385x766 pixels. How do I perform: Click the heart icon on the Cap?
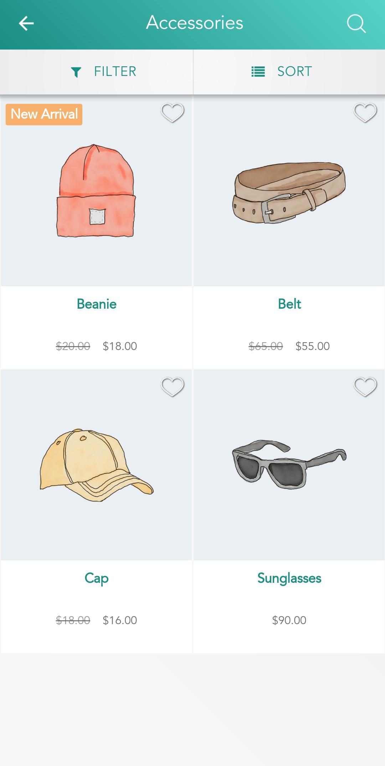(x=172, y=387)
